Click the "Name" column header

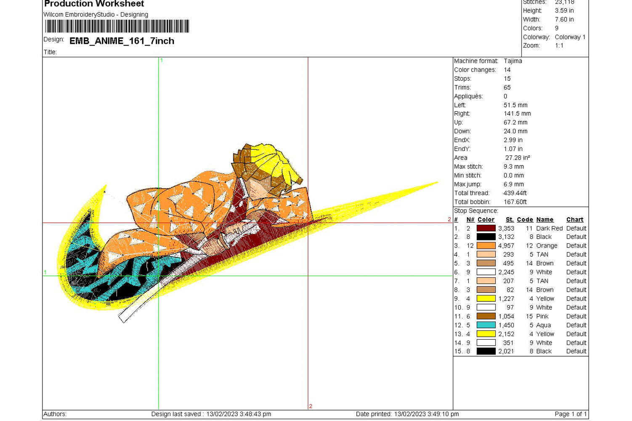click(545, 220)
